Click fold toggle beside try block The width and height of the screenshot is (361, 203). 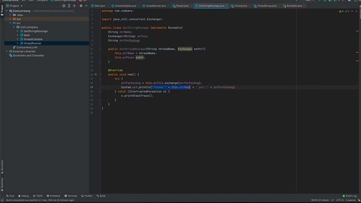coord(100,79)
